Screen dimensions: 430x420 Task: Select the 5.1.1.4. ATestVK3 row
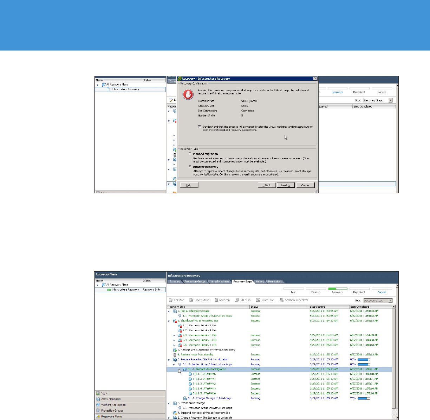click(279, 388)
